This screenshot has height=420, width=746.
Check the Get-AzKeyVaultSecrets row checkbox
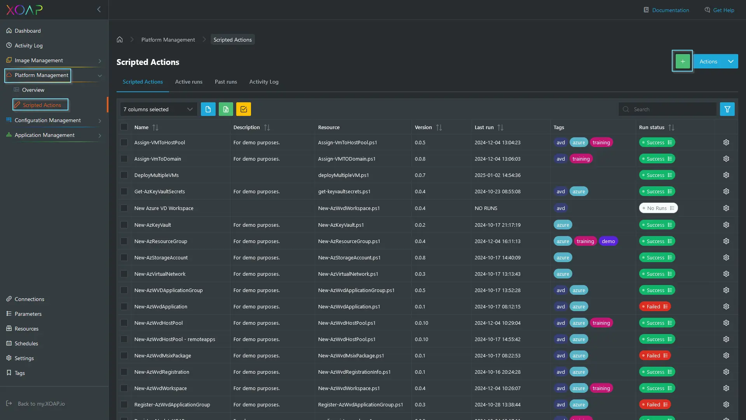coord(124,191)
